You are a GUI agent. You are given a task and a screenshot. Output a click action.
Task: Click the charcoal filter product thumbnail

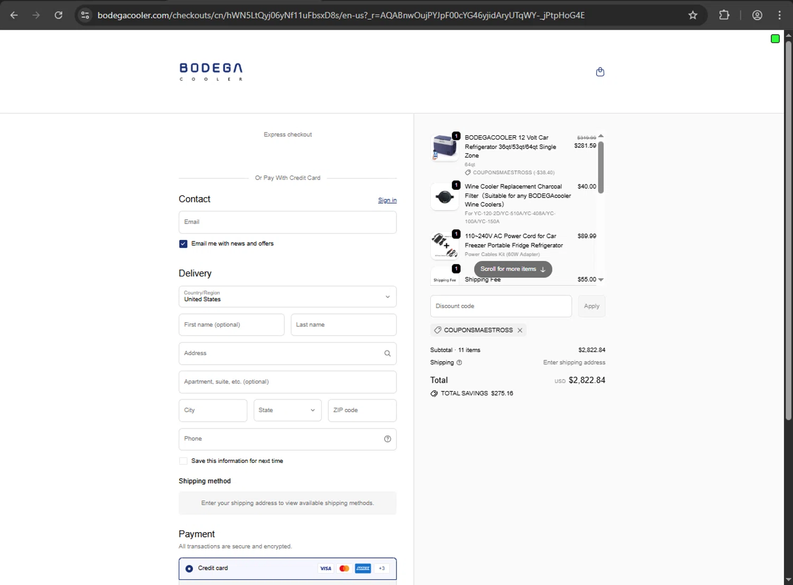tap(445, 197)
